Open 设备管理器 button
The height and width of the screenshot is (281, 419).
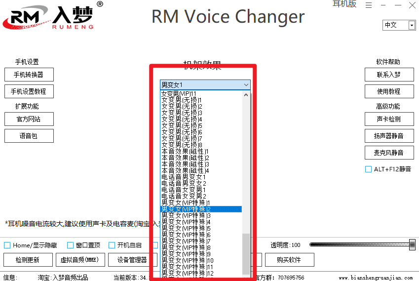(132, 260)
